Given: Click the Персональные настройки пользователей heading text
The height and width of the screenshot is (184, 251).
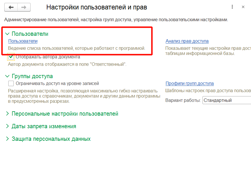Looking at the screenshot, I should pyautogui.click(x=65, y=114).
